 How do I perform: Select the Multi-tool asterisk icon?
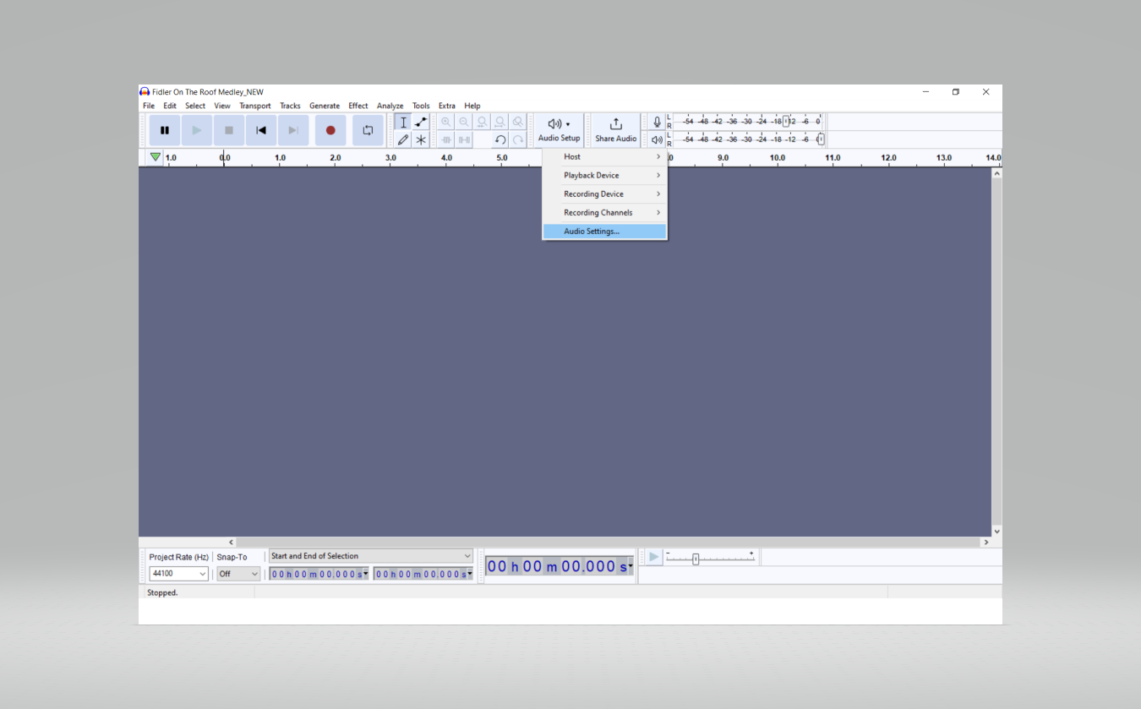pyautogui.click(x=421, y=139)
